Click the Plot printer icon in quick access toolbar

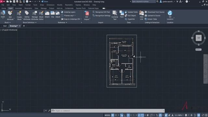[27, 2]
